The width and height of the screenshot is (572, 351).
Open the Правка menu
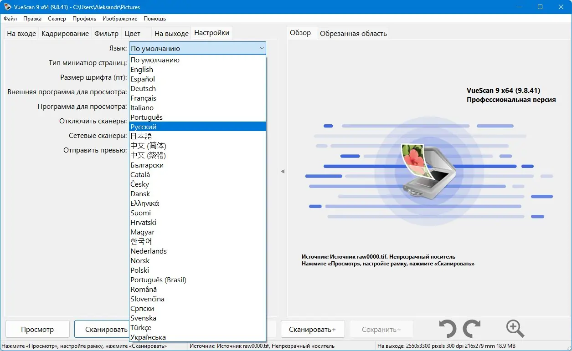click(x=32, y=19)
